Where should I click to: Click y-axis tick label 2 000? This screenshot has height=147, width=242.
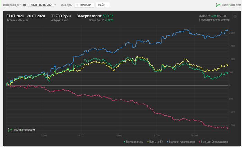[x=232, y=33]
